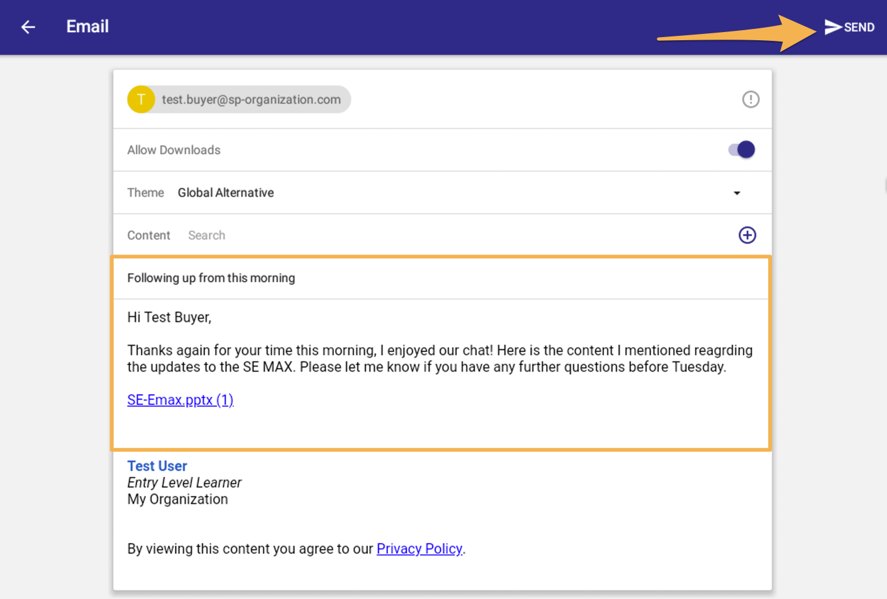Click the Email page title

(x=87, y=26)
